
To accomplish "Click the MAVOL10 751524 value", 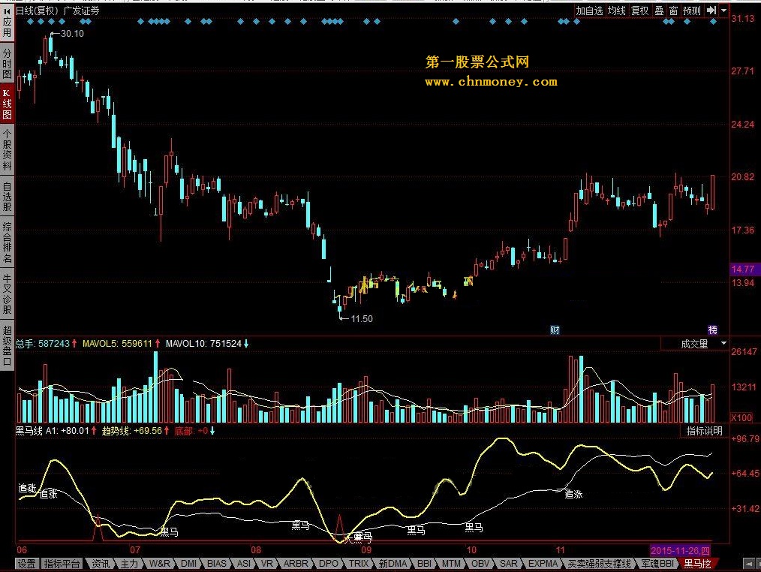I will point(203,344).
